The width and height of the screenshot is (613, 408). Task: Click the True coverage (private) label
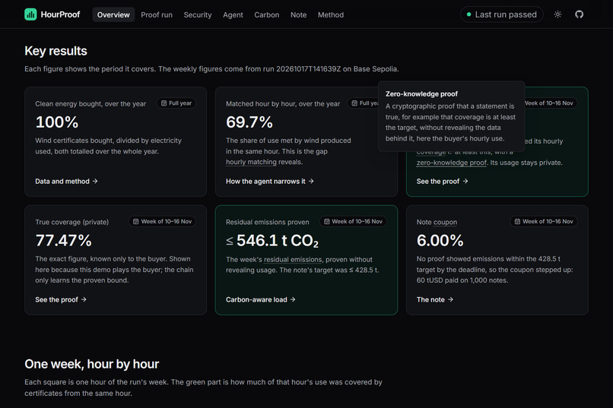tap(72, 222)
